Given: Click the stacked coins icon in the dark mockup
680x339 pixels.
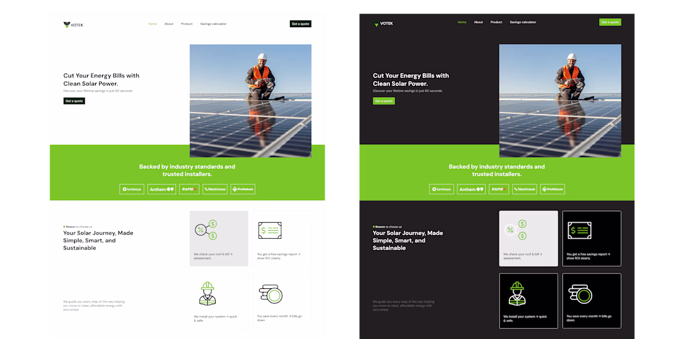Looking at the screenshot, I should pyautogui.click(x=580, y=294).
